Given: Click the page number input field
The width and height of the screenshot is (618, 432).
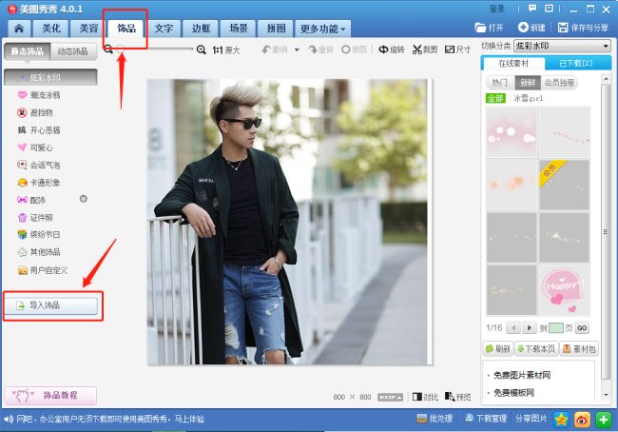Looking at the screenshot, I should (556, 328).
